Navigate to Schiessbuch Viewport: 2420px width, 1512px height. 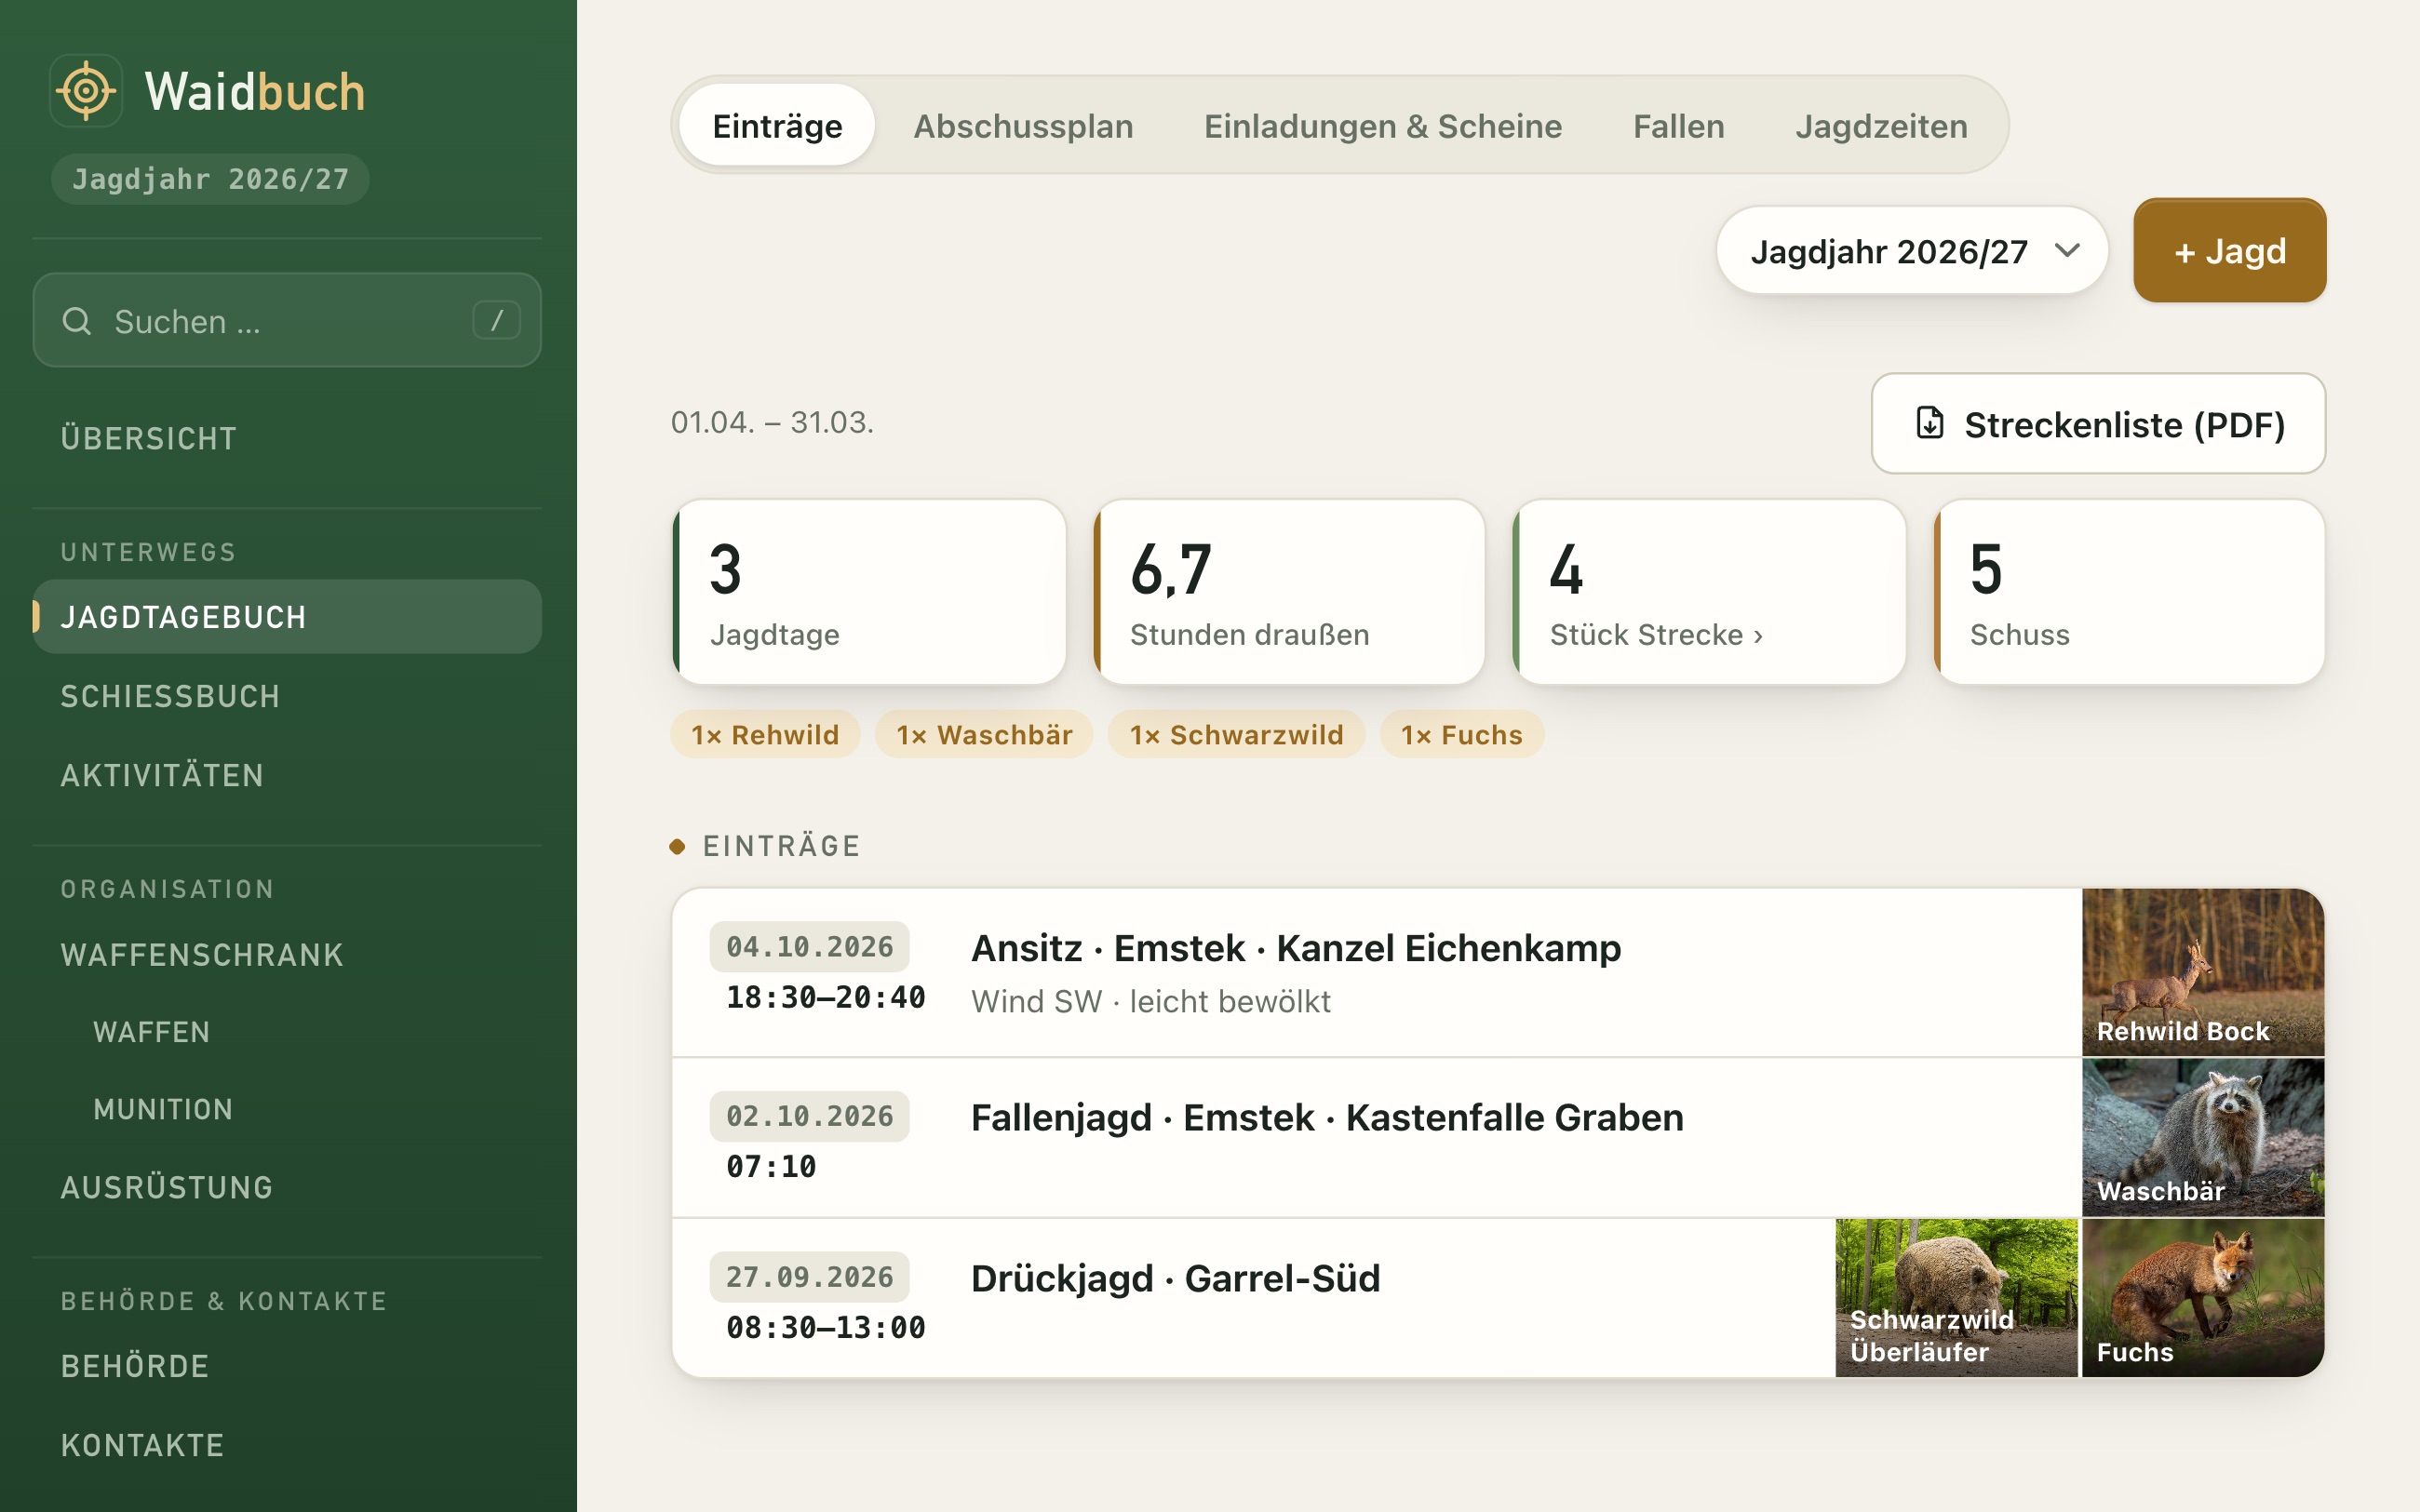coord(287,696)
